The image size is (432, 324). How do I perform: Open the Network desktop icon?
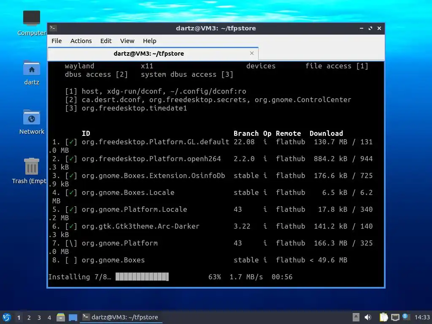31,122
